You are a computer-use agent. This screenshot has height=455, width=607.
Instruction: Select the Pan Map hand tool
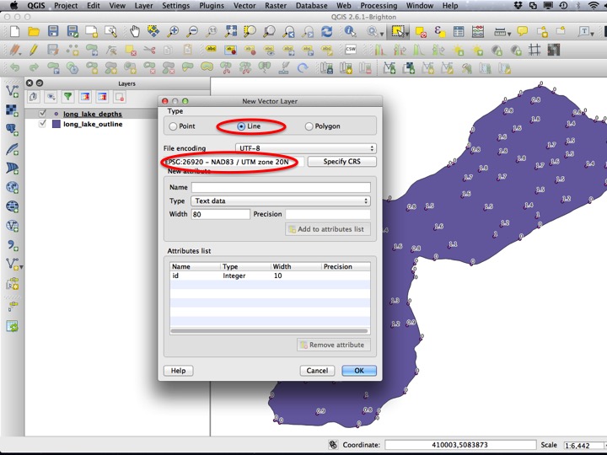coord(134,31)
